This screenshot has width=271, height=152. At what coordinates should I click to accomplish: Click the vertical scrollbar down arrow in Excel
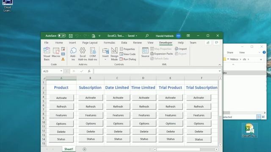point(220,145)
